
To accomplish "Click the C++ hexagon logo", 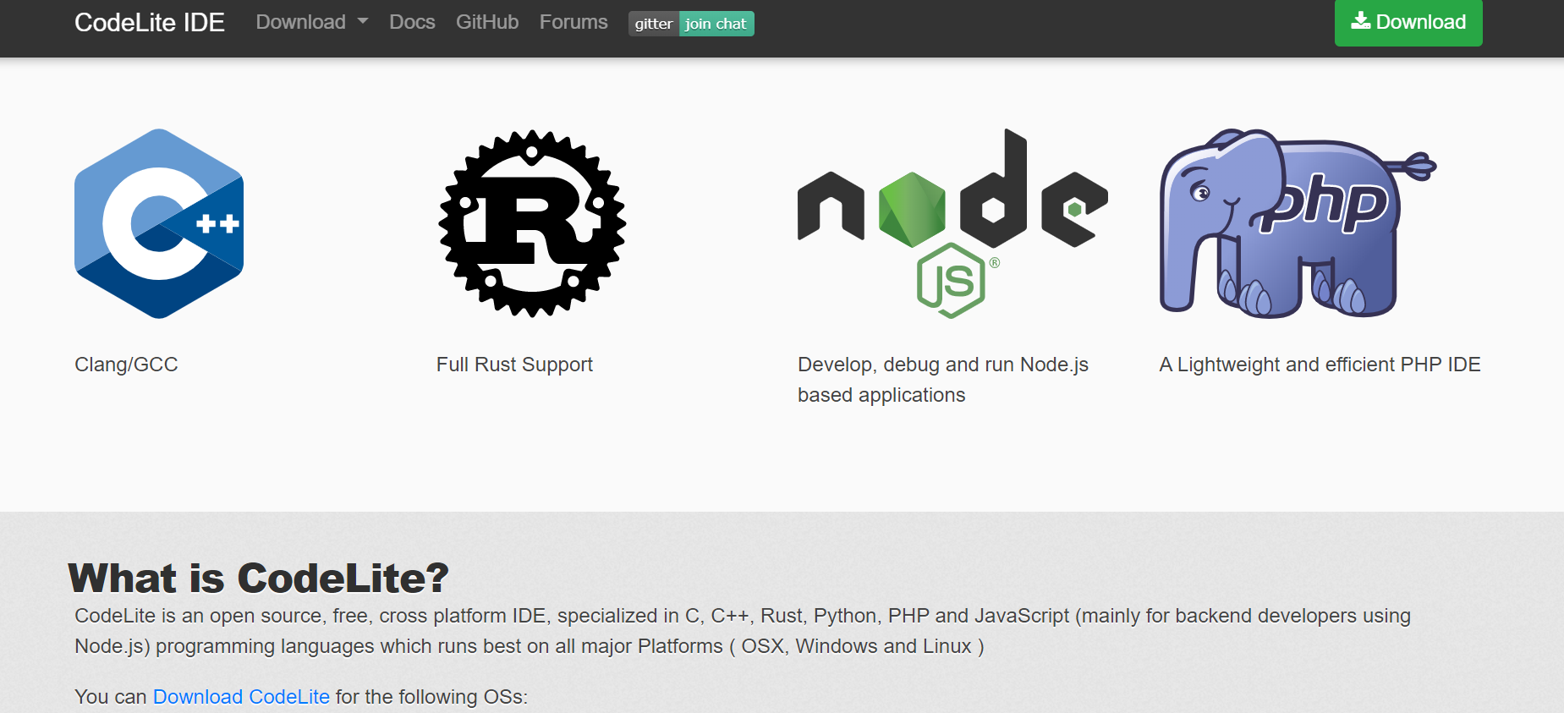I will [159, 224].
